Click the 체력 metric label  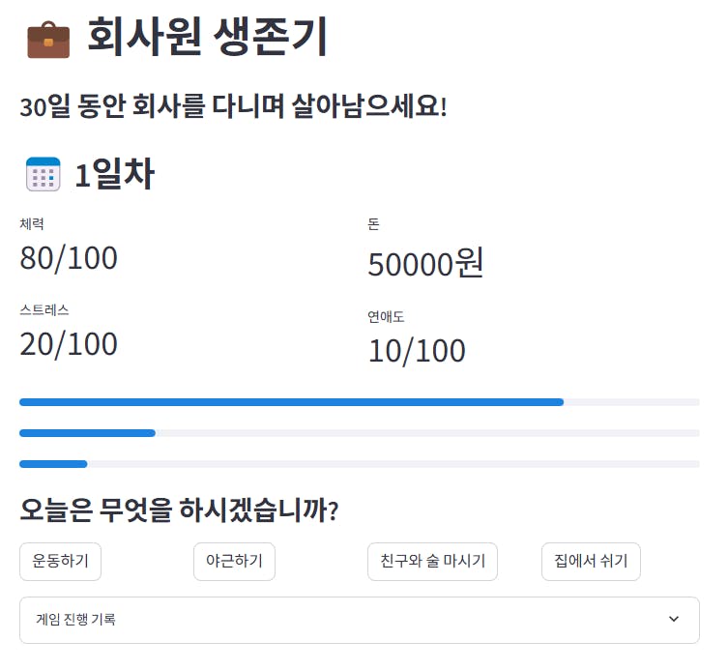pos(32,224)
